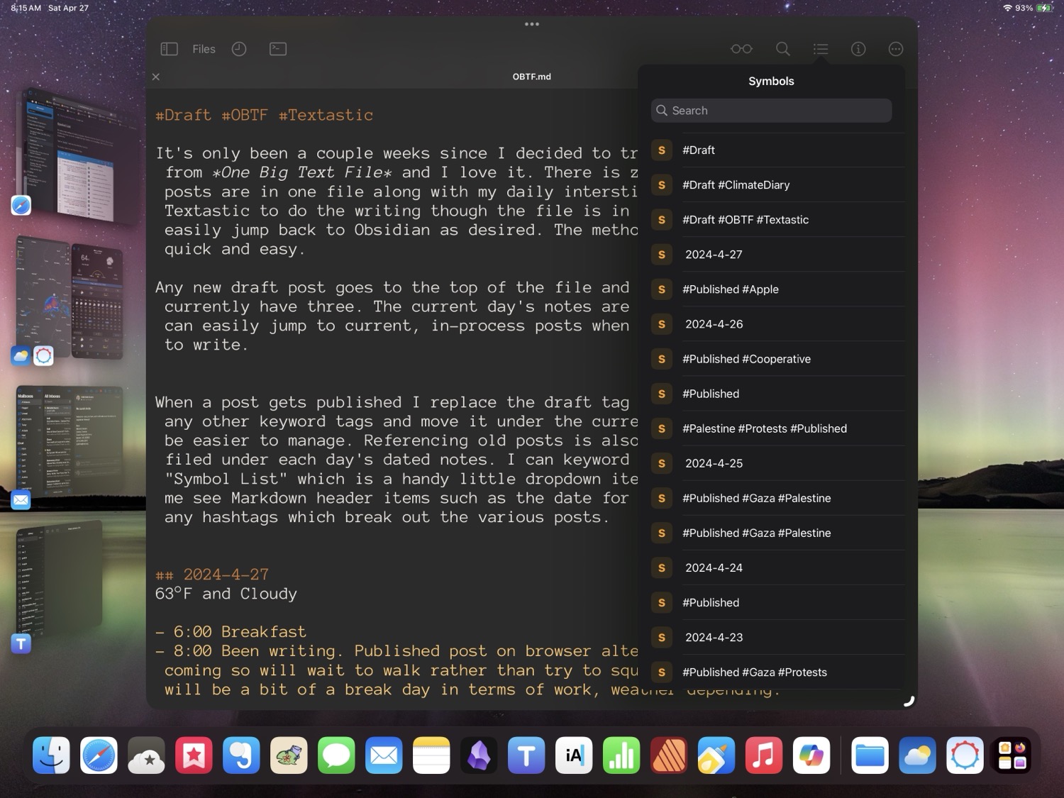The width and height of the screenshot is (1064, 798).
Task: Launch Obsidian from the Dock
Action: click(x=479, y=755)
